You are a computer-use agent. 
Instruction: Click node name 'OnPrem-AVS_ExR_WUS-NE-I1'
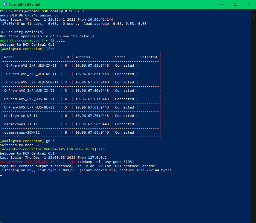pyautogui.click(x=29, y=99)
